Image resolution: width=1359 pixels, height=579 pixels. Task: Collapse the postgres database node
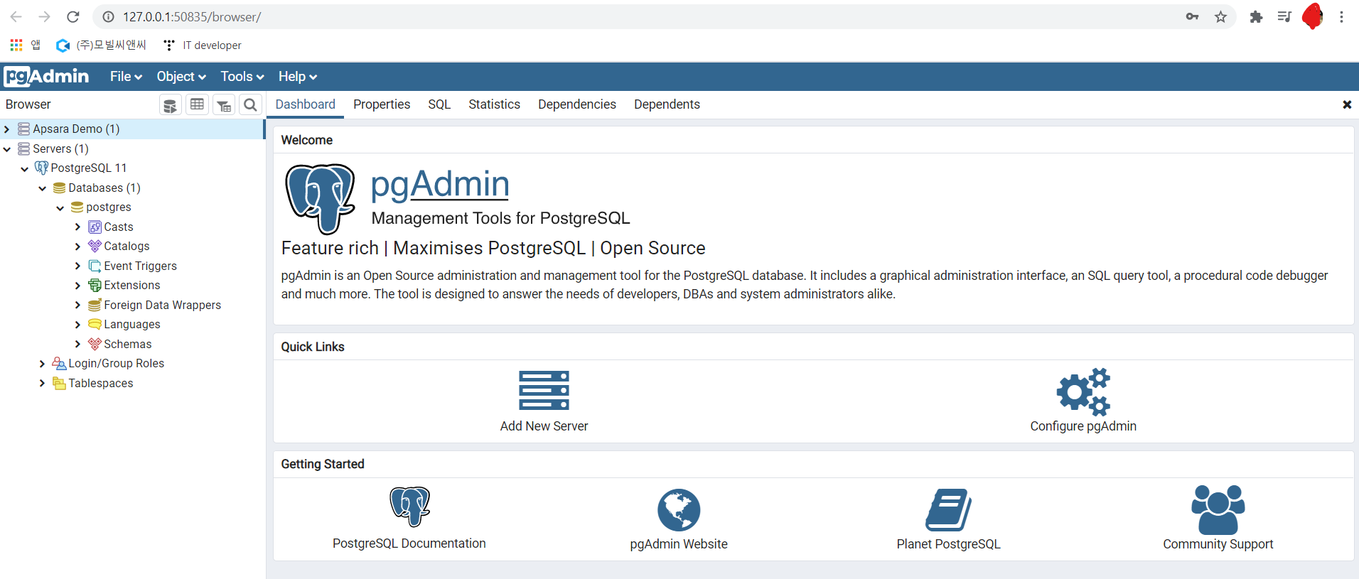[x=60, y=207]
